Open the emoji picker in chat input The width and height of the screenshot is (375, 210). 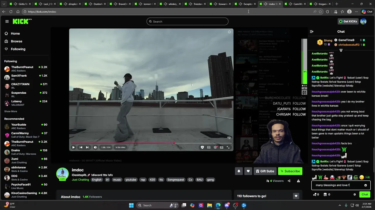[365, 185]
